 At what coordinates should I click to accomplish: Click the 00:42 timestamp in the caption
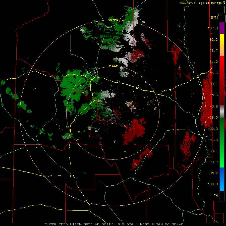point(178,224)
